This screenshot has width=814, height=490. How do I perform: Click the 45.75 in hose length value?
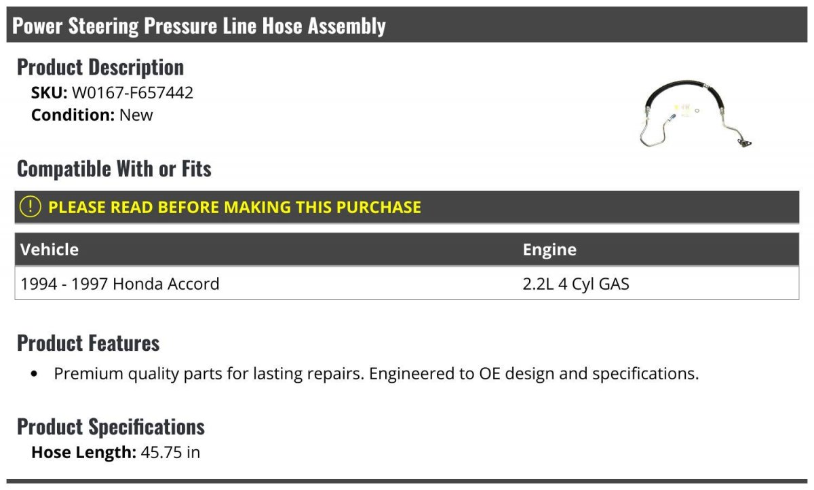[170, 453]
